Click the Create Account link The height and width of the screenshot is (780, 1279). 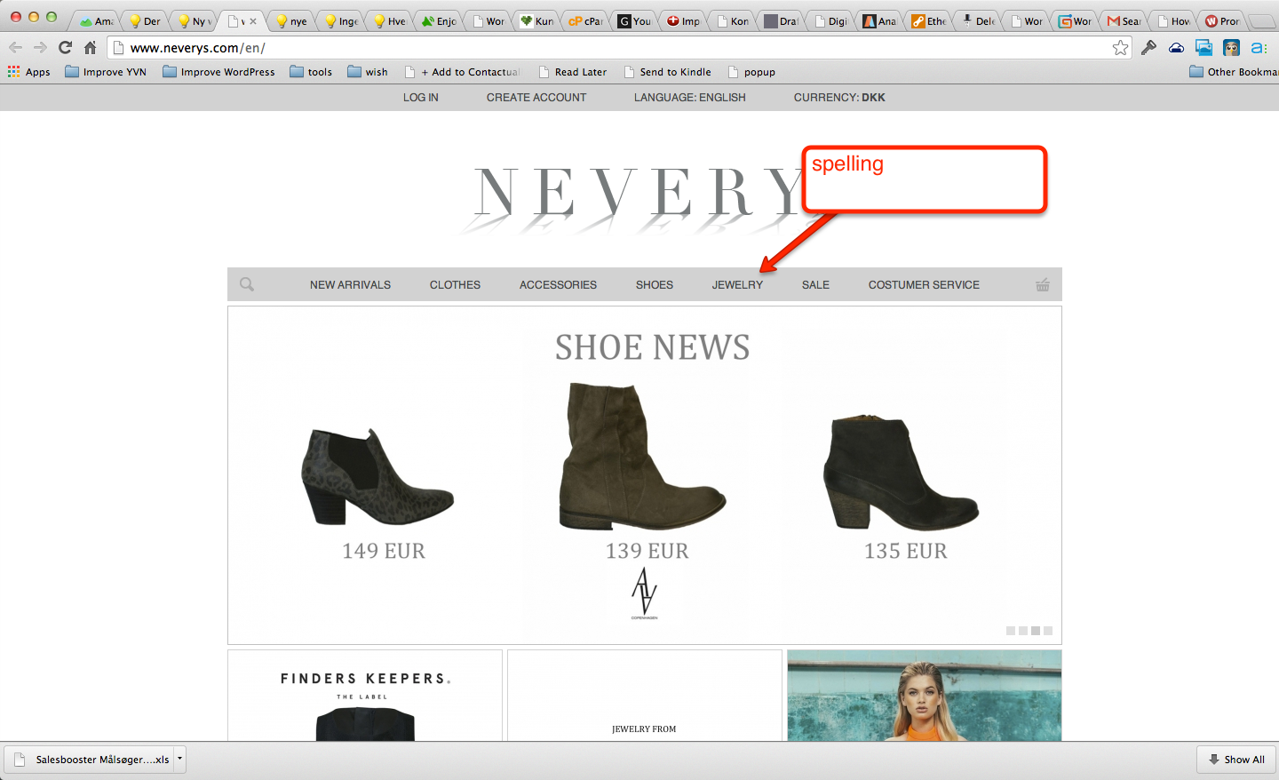(x=536, y=98)
